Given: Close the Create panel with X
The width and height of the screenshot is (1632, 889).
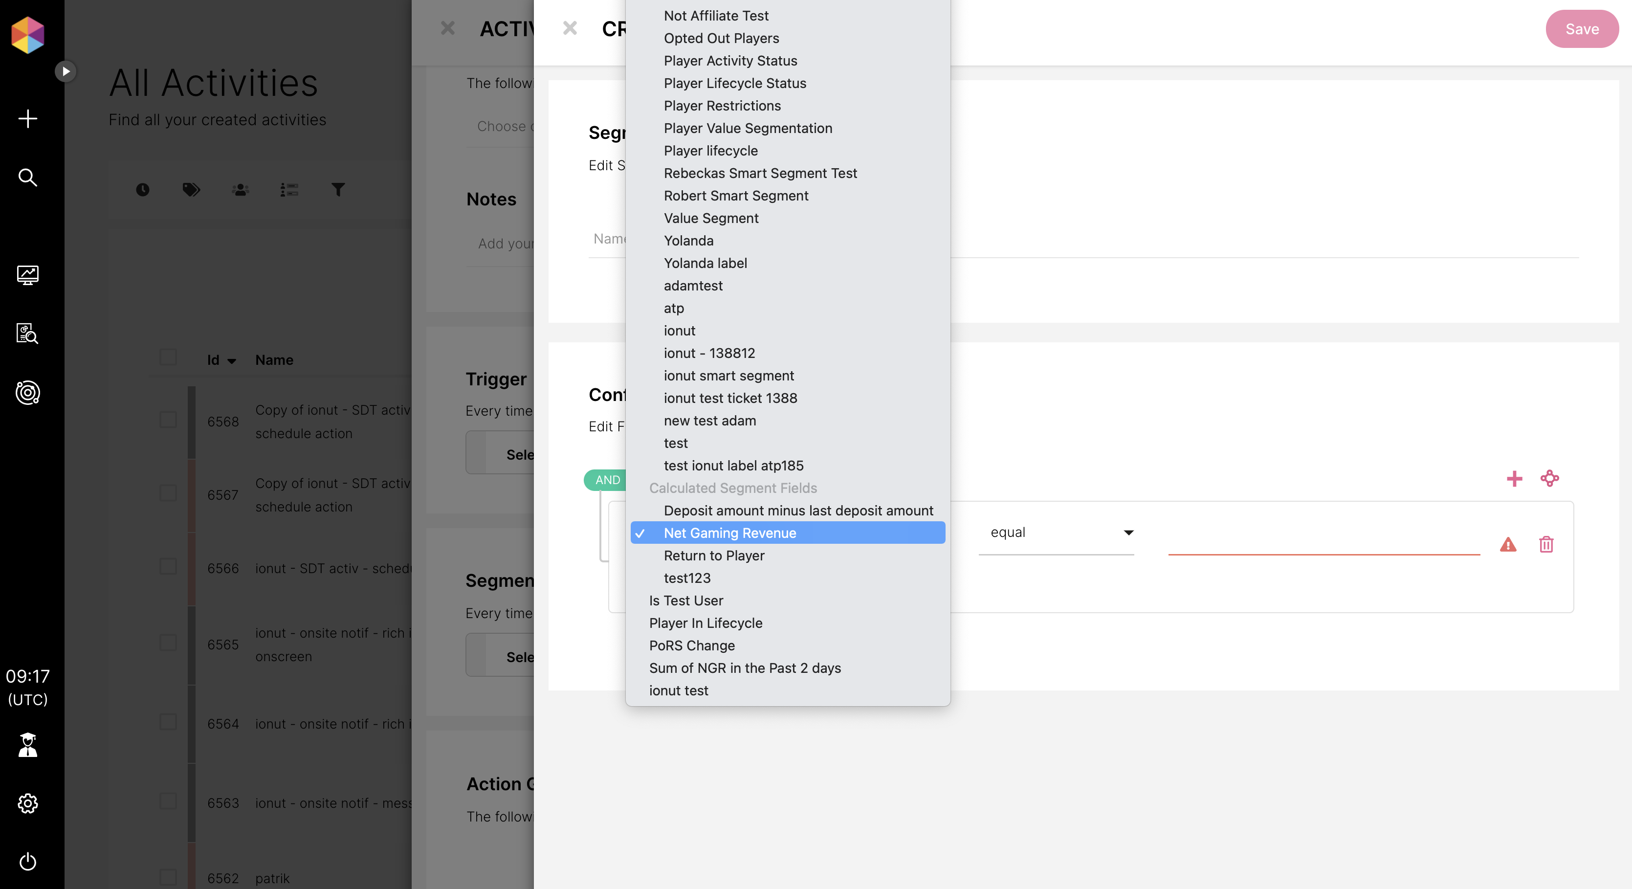Looking at the screenshot, I should (570, 28).
